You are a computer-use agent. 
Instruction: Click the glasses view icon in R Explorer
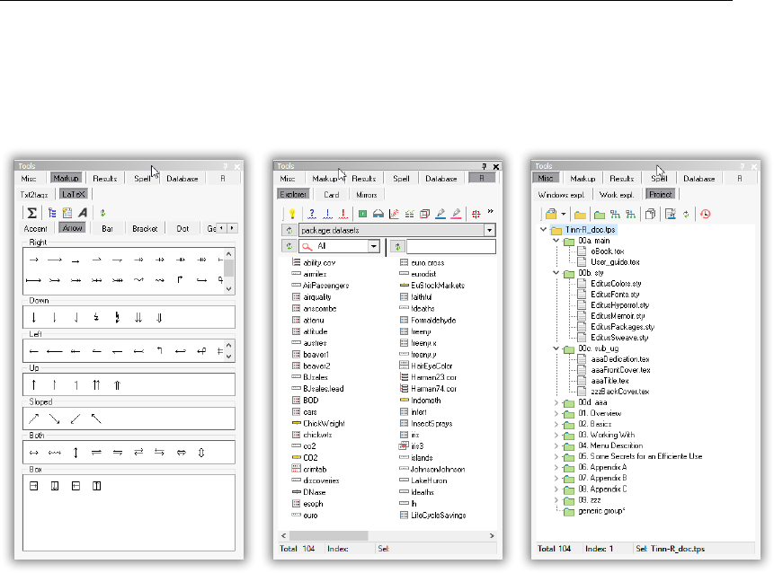tap(378, 214)
